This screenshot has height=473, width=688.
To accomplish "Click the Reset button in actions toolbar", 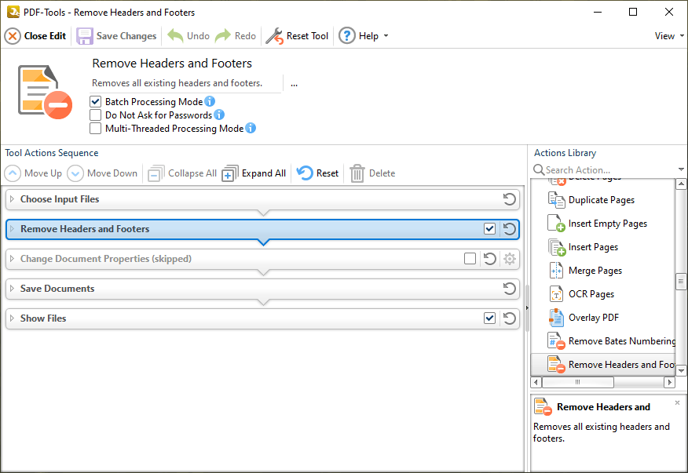I will [x=317, y=173].
